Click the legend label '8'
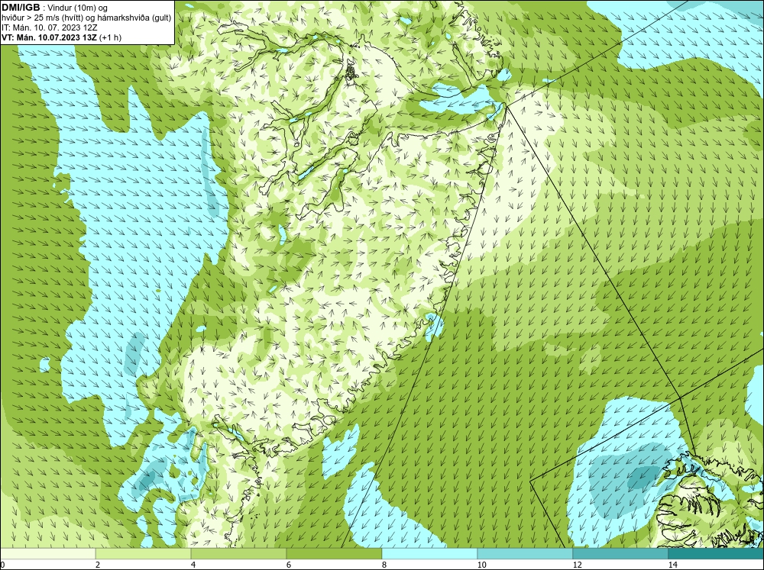 click(x=384, y=565)
